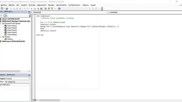Open the Project Explorer toolbar icon
Viewport: 182px width, 102px height.
point(45,8)
